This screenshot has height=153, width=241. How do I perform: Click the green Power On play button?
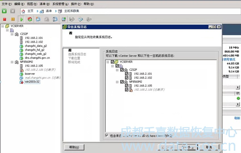point(22,19)
